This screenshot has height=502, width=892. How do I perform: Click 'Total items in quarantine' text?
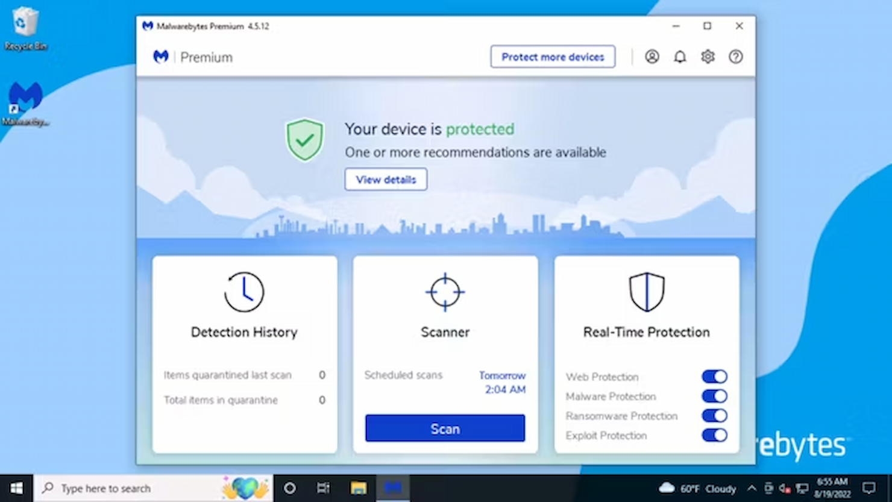(x=221, y=400)
